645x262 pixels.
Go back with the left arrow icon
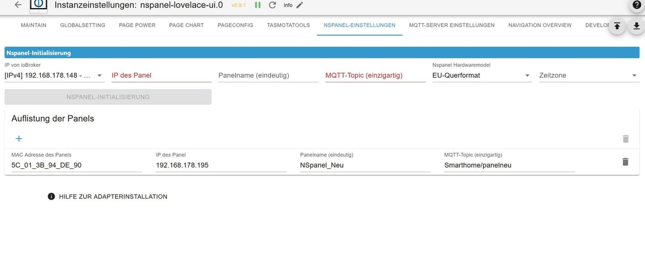[x=18, y=5]
